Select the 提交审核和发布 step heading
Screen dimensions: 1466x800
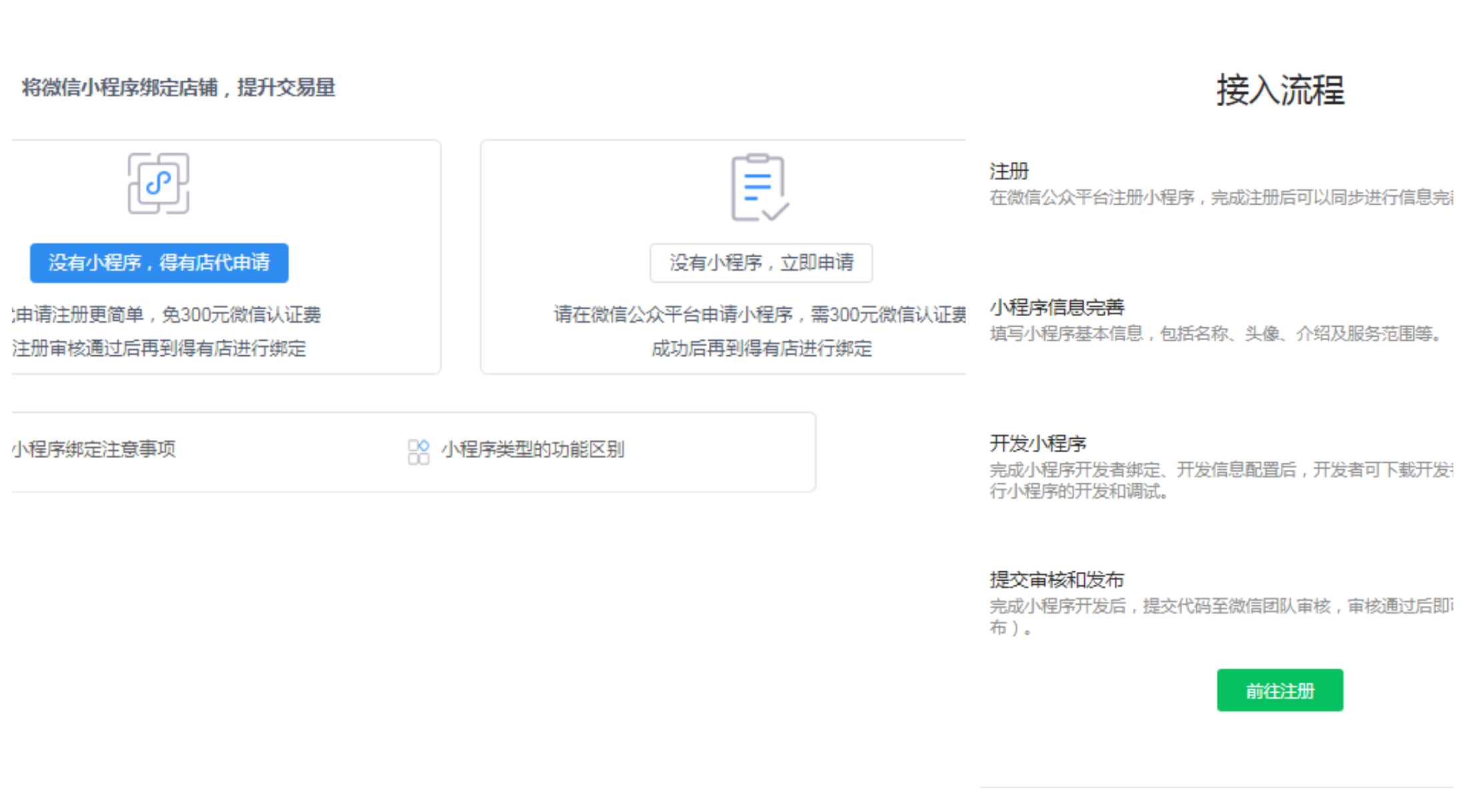(1057, 579)
